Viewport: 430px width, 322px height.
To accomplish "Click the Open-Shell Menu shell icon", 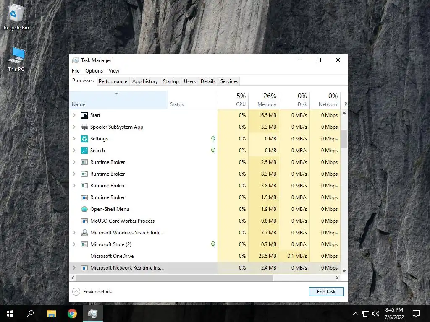I will 84,209.
